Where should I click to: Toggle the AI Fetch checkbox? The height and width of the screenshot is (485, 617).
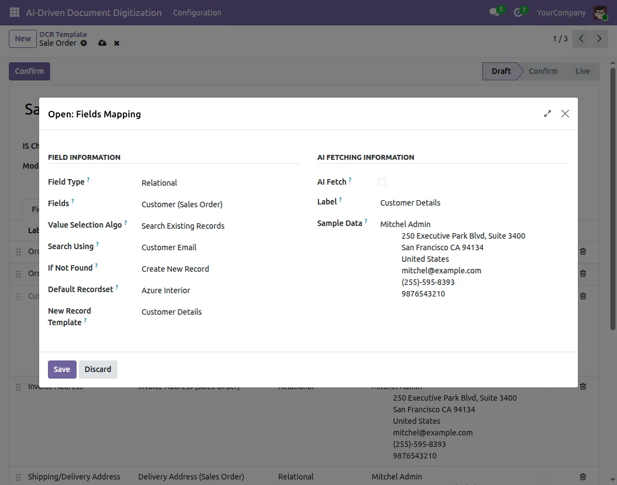point(382,182)
